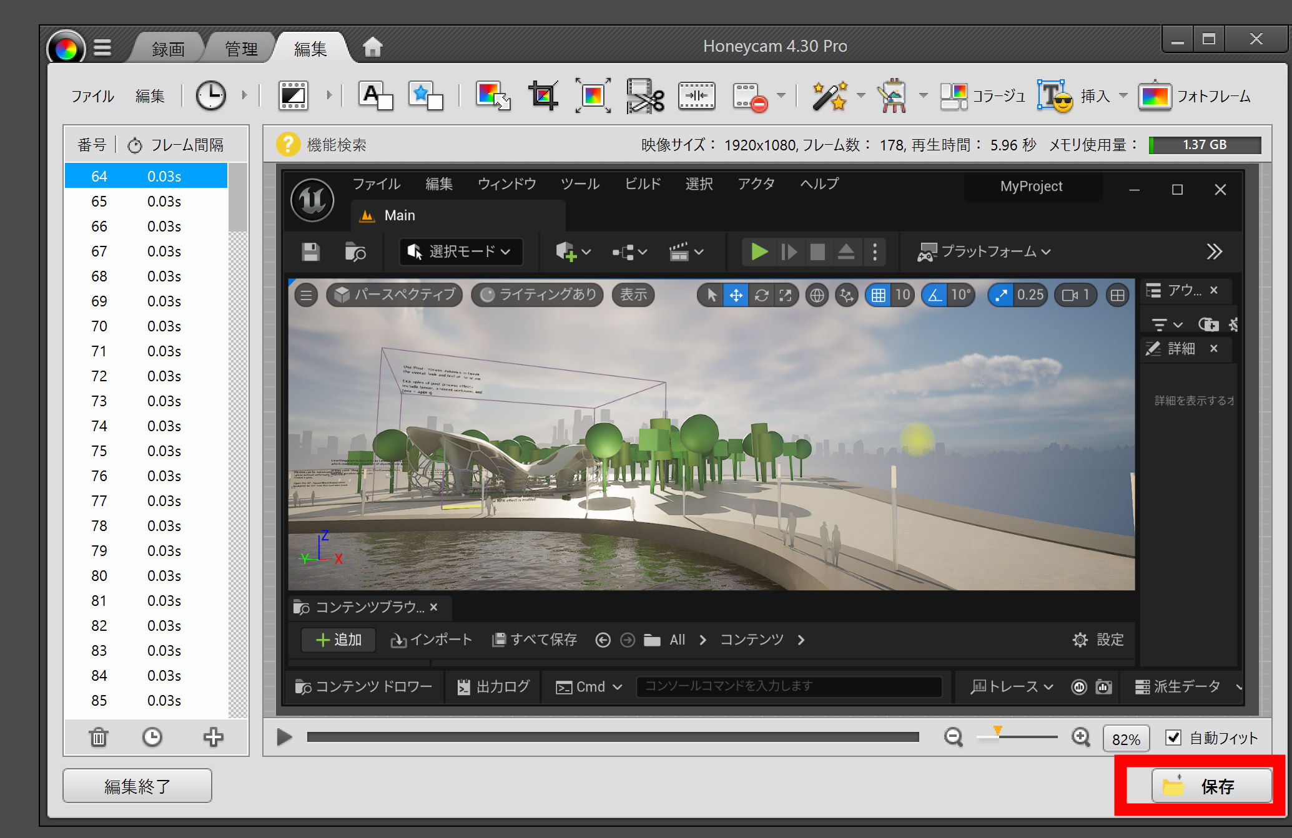
Task: Open the 挿入 dropdown arrow
Action: [1123, 95]
